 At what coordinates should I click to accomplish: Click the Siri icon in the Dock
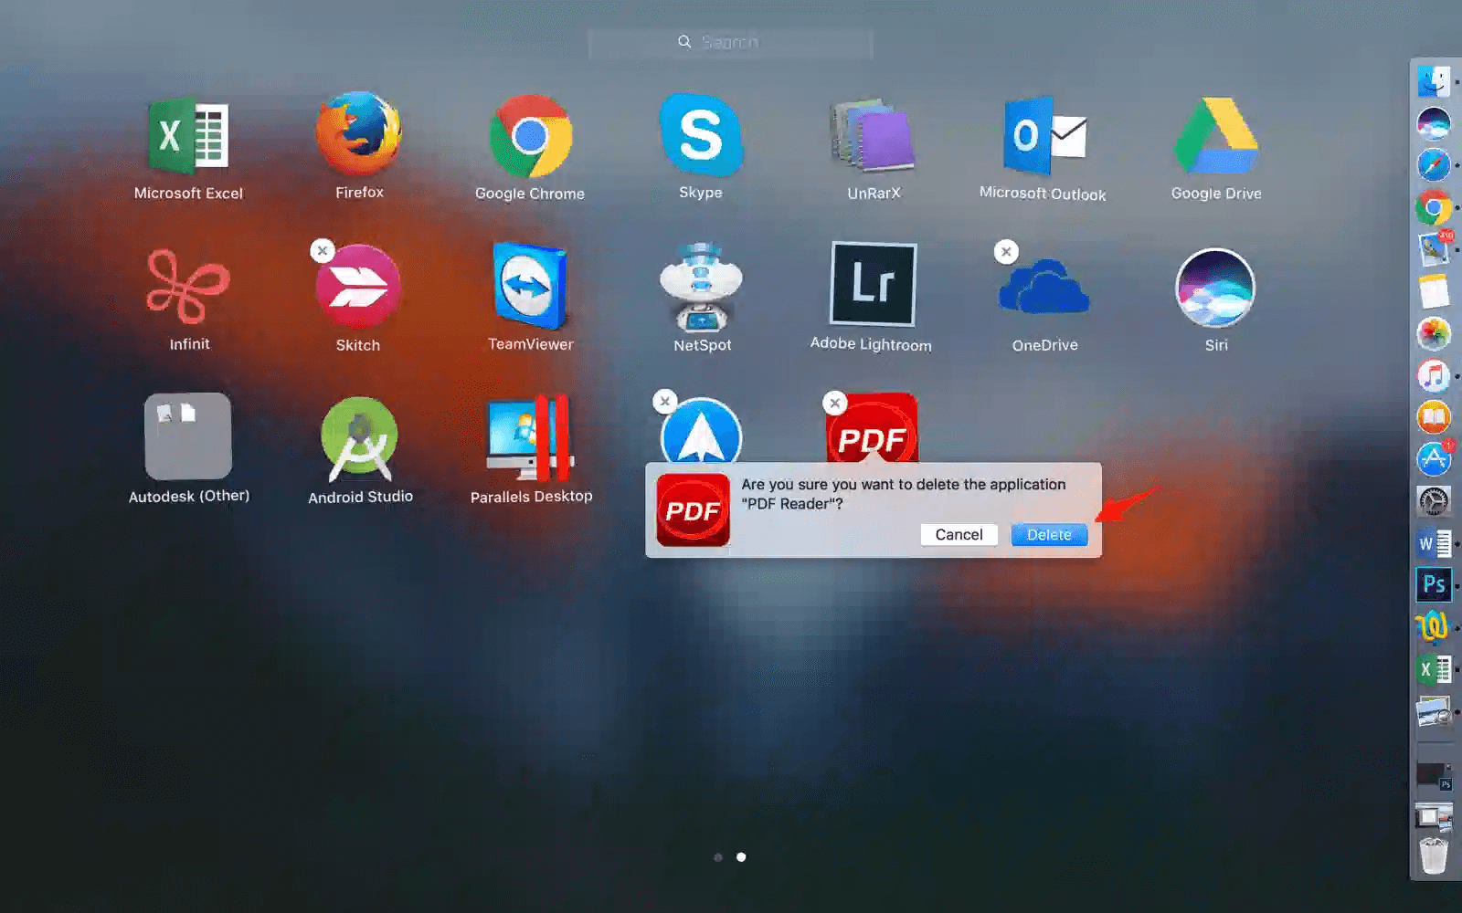coord(1434,122)
